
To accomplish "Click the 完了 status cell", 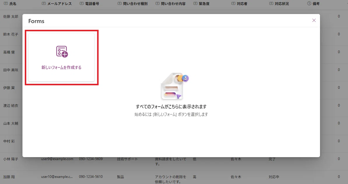I will pos(272,159).
